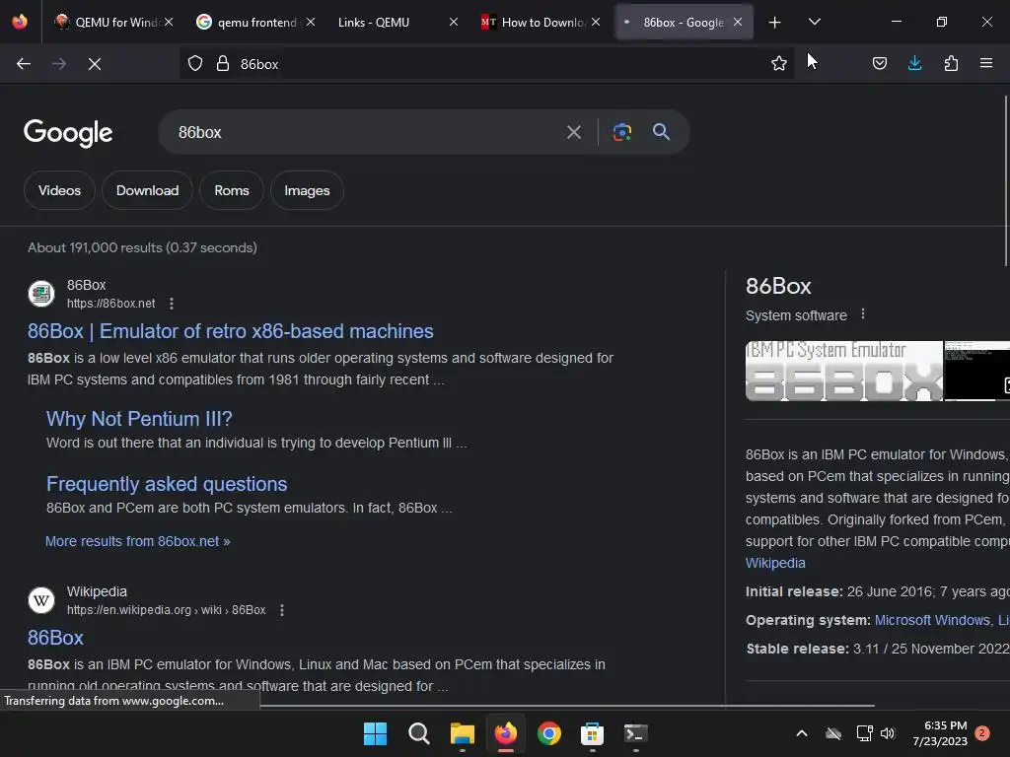Click the page vertical scrollbar
The width and height of the screenshot is (1010, 757).
tap(1005, 180)
